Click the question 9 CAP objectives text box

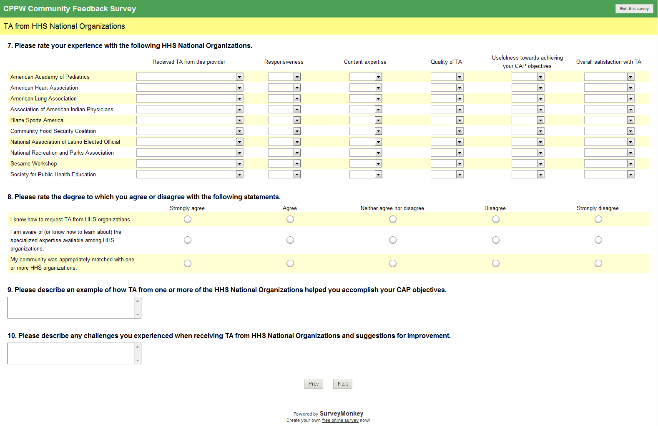tap(71, 308)
